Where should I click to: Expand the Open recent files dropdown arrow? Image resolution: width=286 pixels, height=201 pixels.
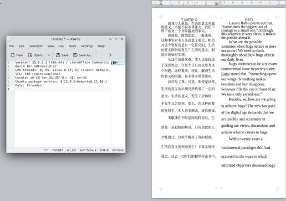(x=49, y=55)
